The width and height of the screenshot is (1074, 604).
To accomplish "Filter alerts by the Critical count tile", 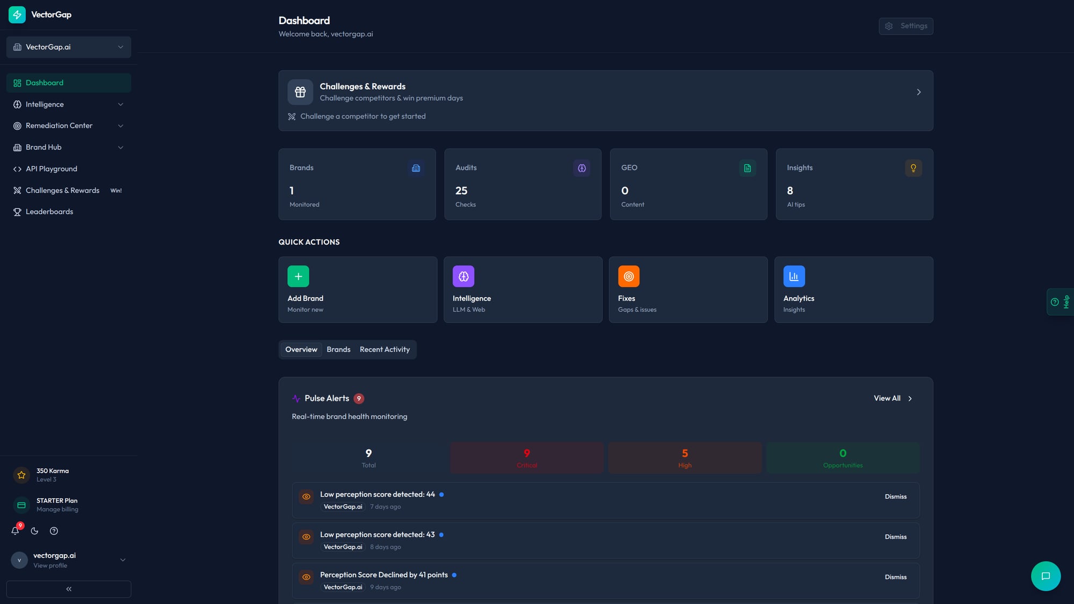I will point(526,458).
